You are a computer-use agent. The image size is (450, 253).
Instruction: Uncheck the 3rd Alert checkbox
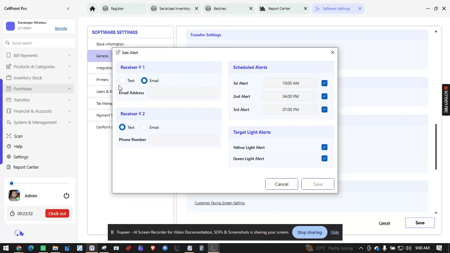click(x=324, y=109)
